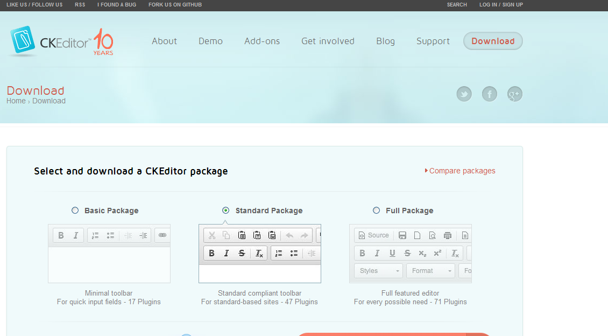Open the Styles dropdown in the Full preview

pyautogui.click(x=378, y=271)
